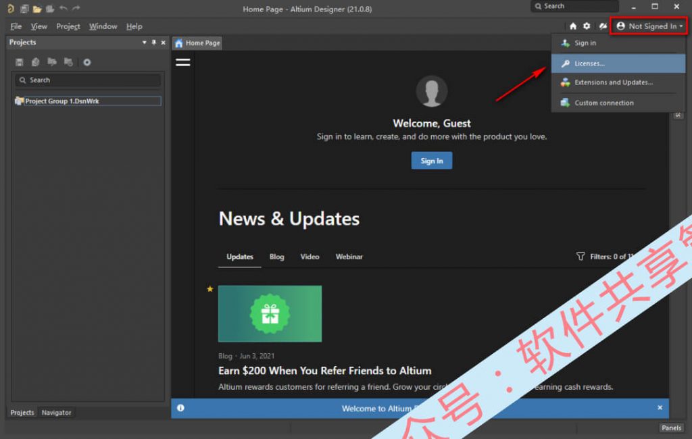The image size is (692, 439).
Task: Open the Window menu
Action: pos(103,26)
